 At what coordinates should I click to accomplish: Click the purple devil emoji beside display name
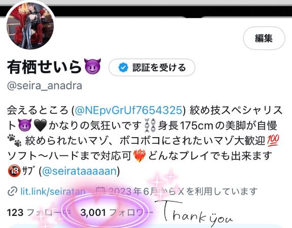[x=93, y=67]
